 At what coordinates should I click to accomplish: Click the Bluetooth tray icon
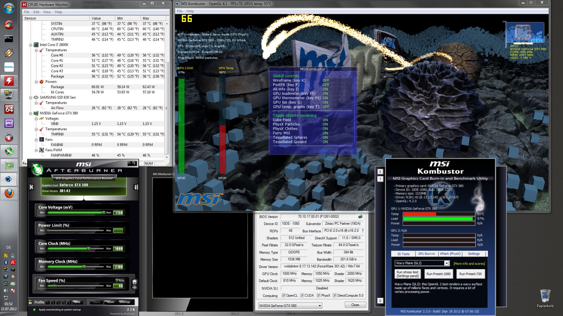point(6,262)
